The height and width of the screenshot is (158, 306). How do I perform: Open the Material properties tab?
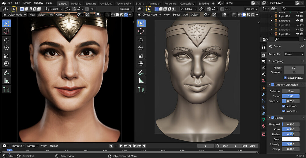(x=264, y=126)
